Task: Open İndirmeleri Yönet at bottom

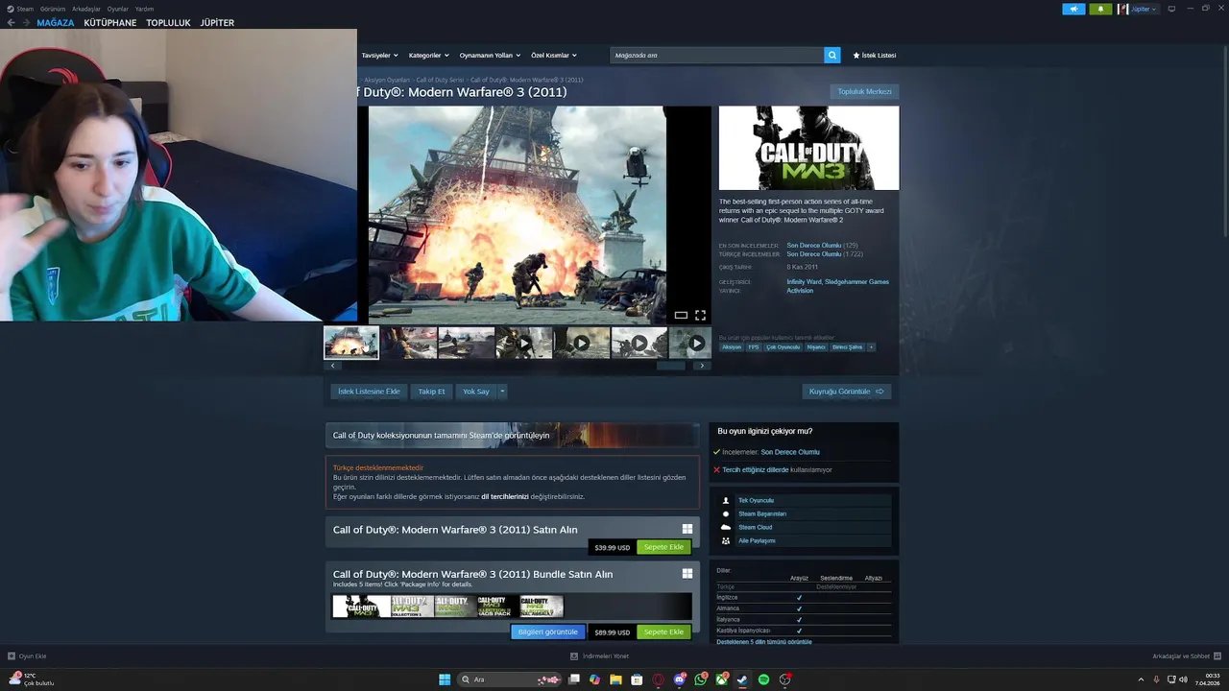Action: pyautogui.click(x=599, y=656)
